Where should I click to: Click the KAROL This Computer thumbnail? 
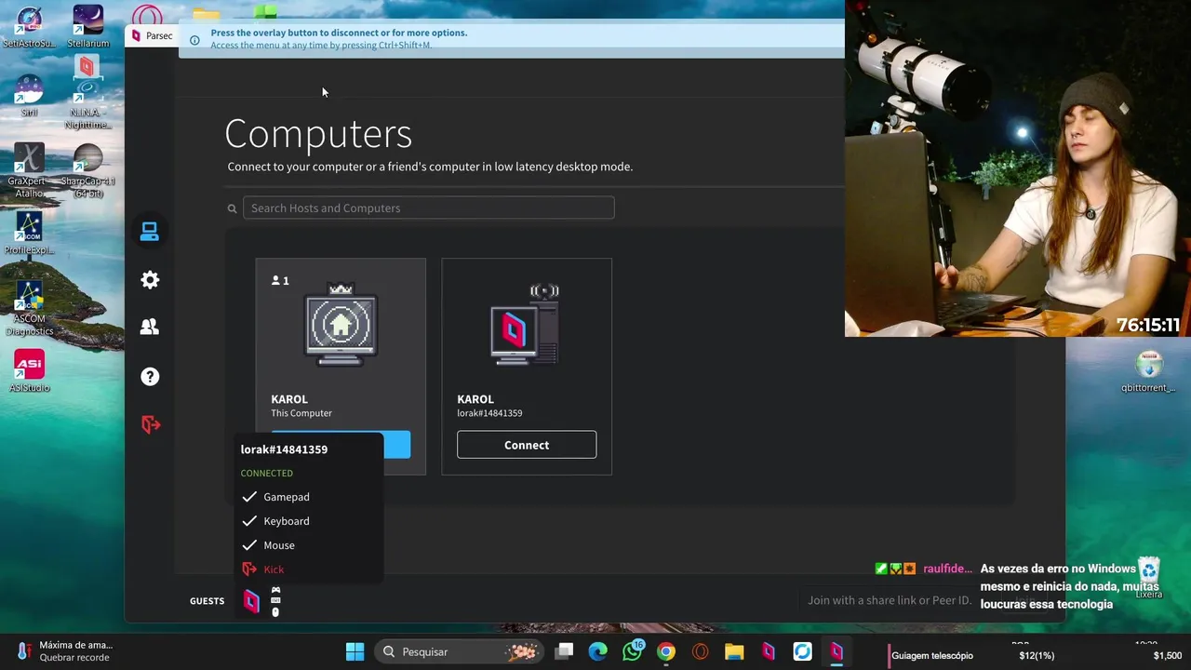pyautogui.click(x=341, y=326)
